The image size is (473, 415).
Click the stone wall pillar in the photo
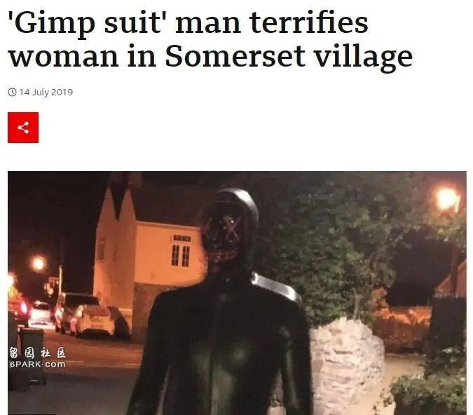click(347, 365)
